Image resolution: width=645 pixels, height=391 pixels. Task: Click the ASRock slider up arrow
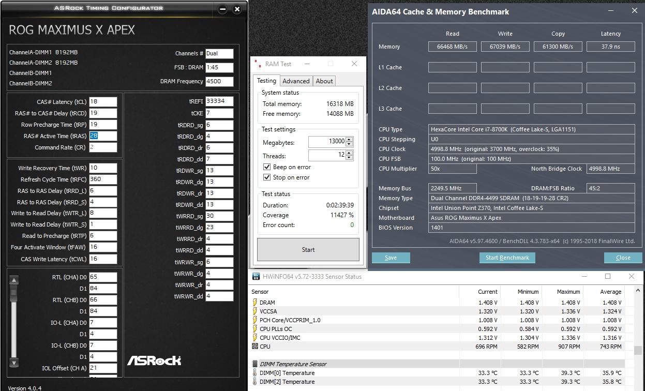coord(14,280)
